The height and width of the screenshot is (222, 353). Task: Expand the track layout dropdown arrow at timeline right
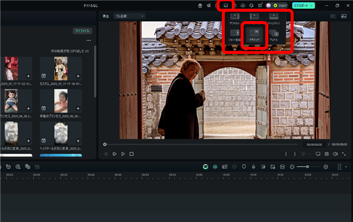click(x=346, y=167)
